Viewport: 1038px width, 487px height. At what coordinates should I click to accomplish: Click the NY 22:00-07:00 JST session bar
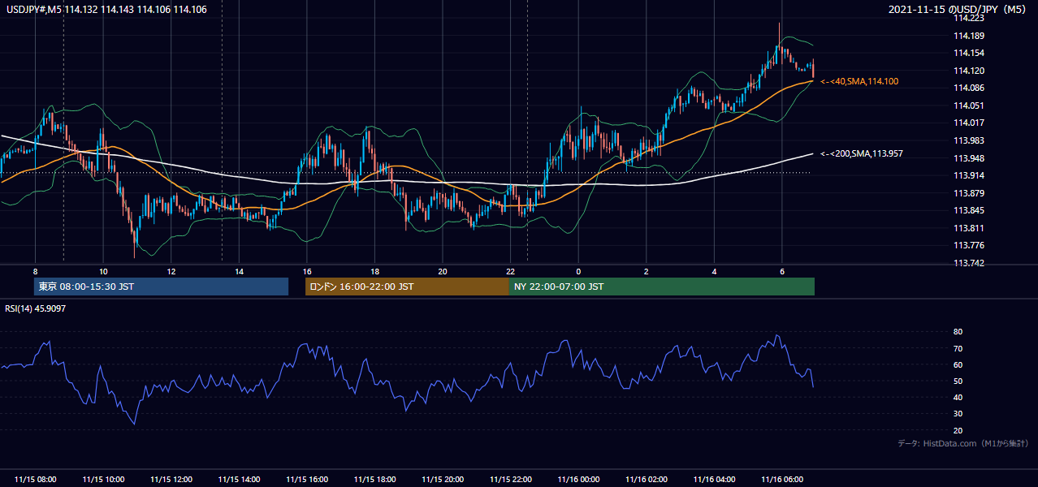point(662,287)
